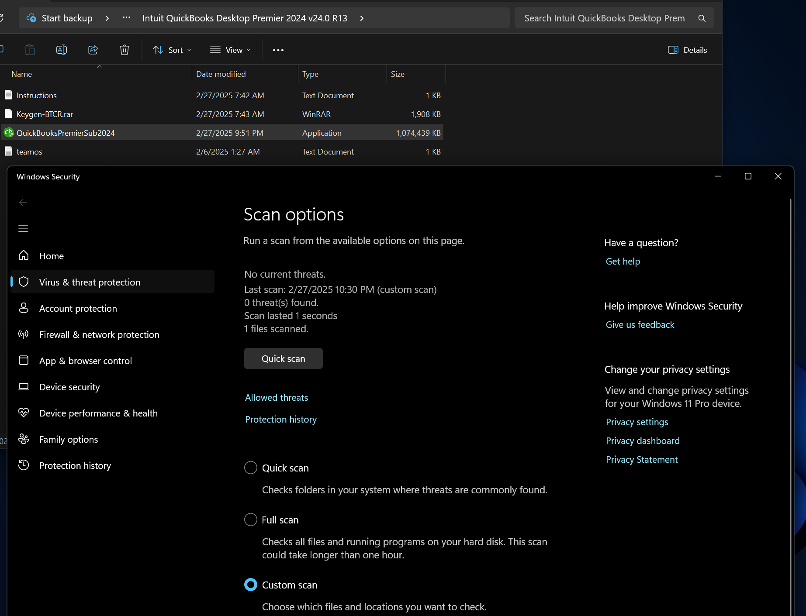This screenshot has height=616, width=806.
Task: Toggle the hamburger navigation menu in Windows Security
Action: click(x=23, y=229)
